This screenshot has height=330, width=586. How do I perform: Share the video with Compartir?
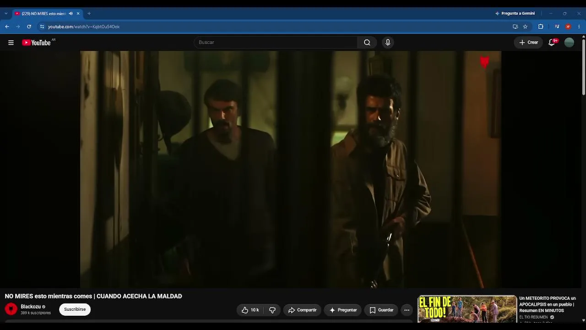tap(302, 310)
